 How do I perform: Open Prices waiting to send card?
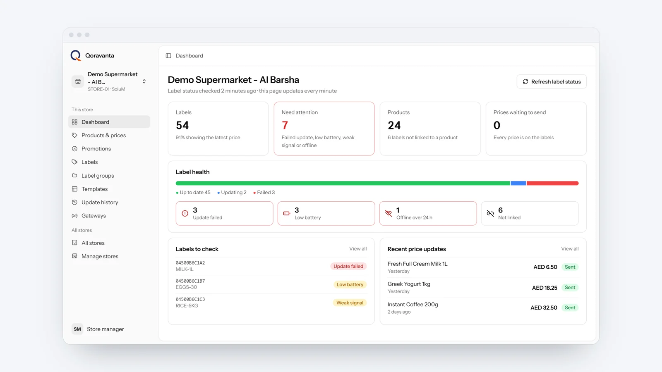(x=536, y=129)
